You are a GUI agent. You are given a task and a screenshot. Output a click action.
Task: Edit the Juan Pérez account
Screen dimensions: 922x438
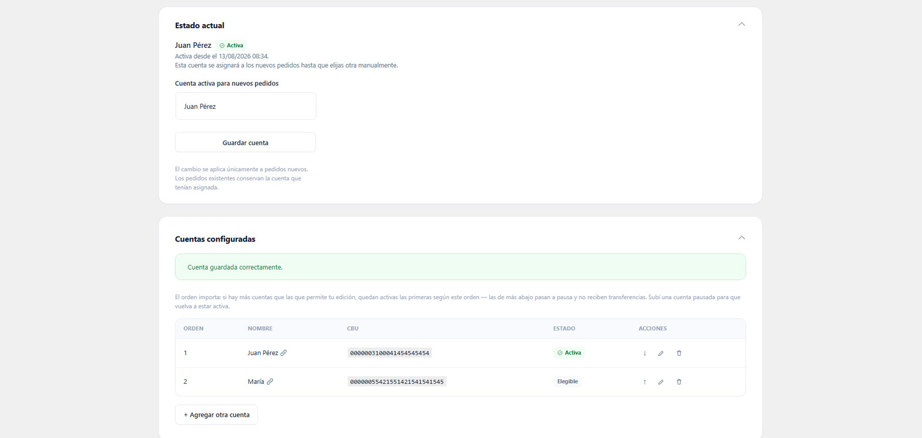click(x=661, y=353)
